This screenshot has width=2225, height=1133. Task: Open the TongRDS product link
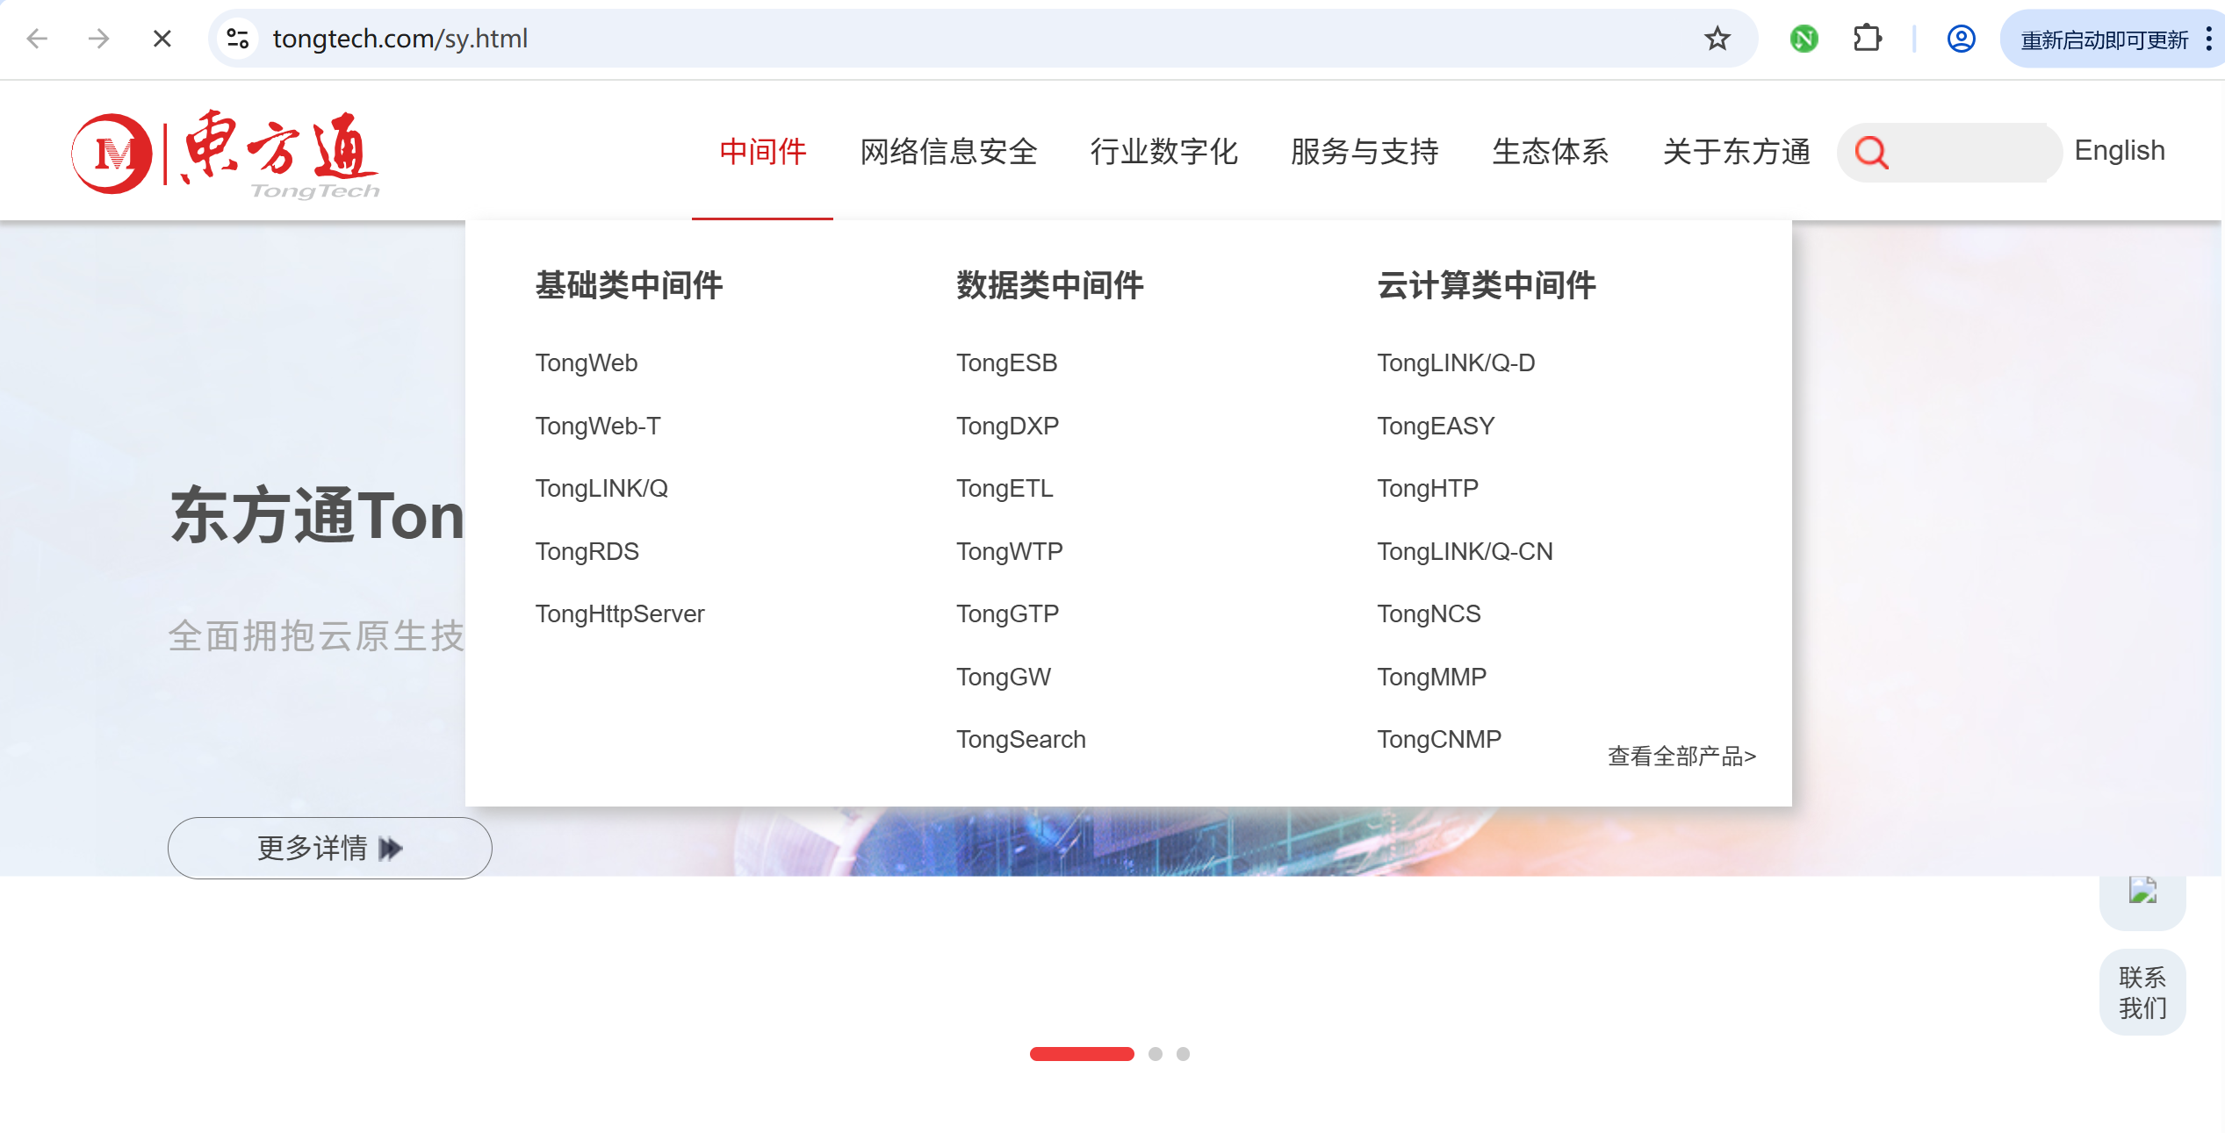(x=587, y=551)
